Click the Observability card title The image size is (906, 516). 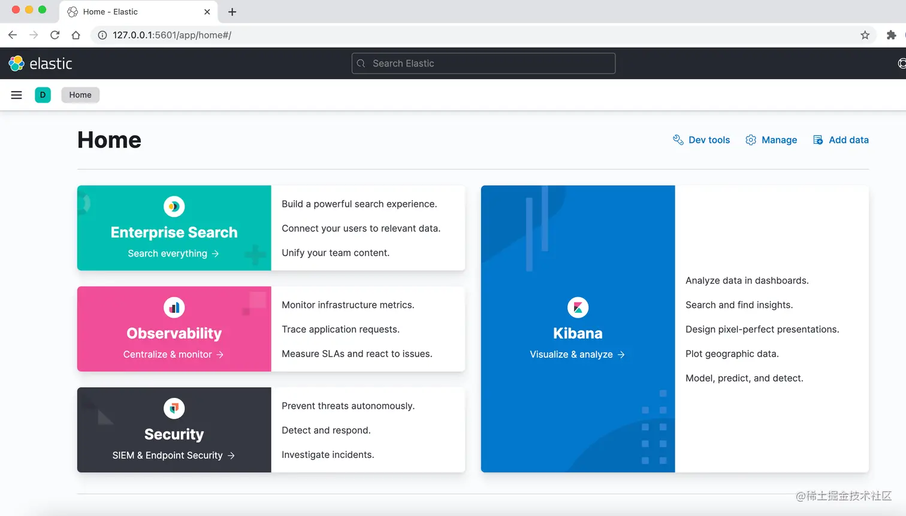pos(174,333)
